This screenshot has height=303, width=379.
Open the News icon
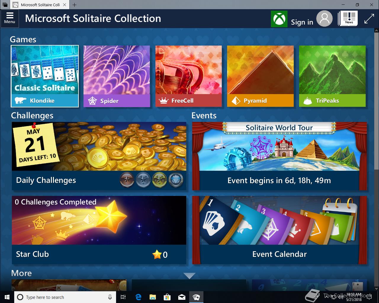348,18
